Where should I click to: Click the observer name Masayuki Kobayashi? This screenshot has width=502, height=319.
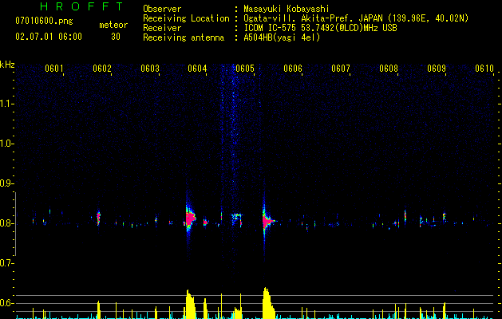click(287, 9)
